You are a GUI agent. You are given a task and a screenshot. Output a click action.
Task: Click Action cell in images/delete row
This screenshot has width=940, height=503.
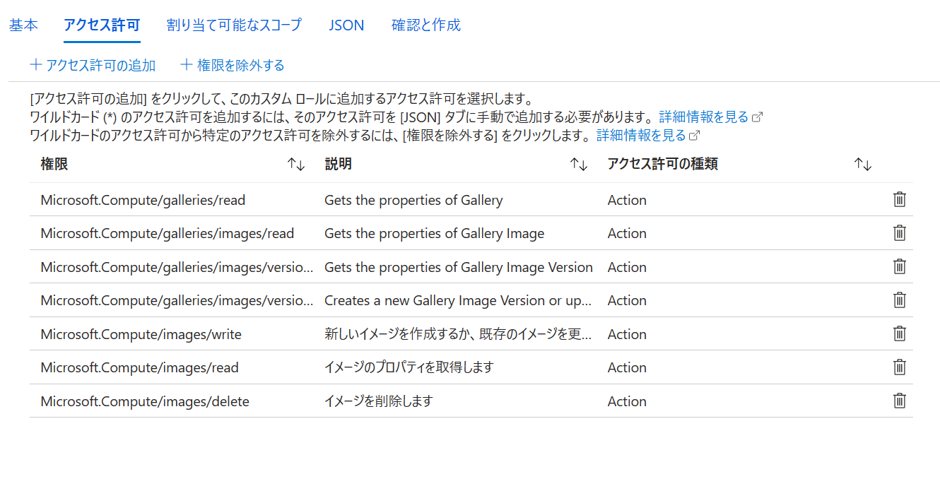click(627, 401)
